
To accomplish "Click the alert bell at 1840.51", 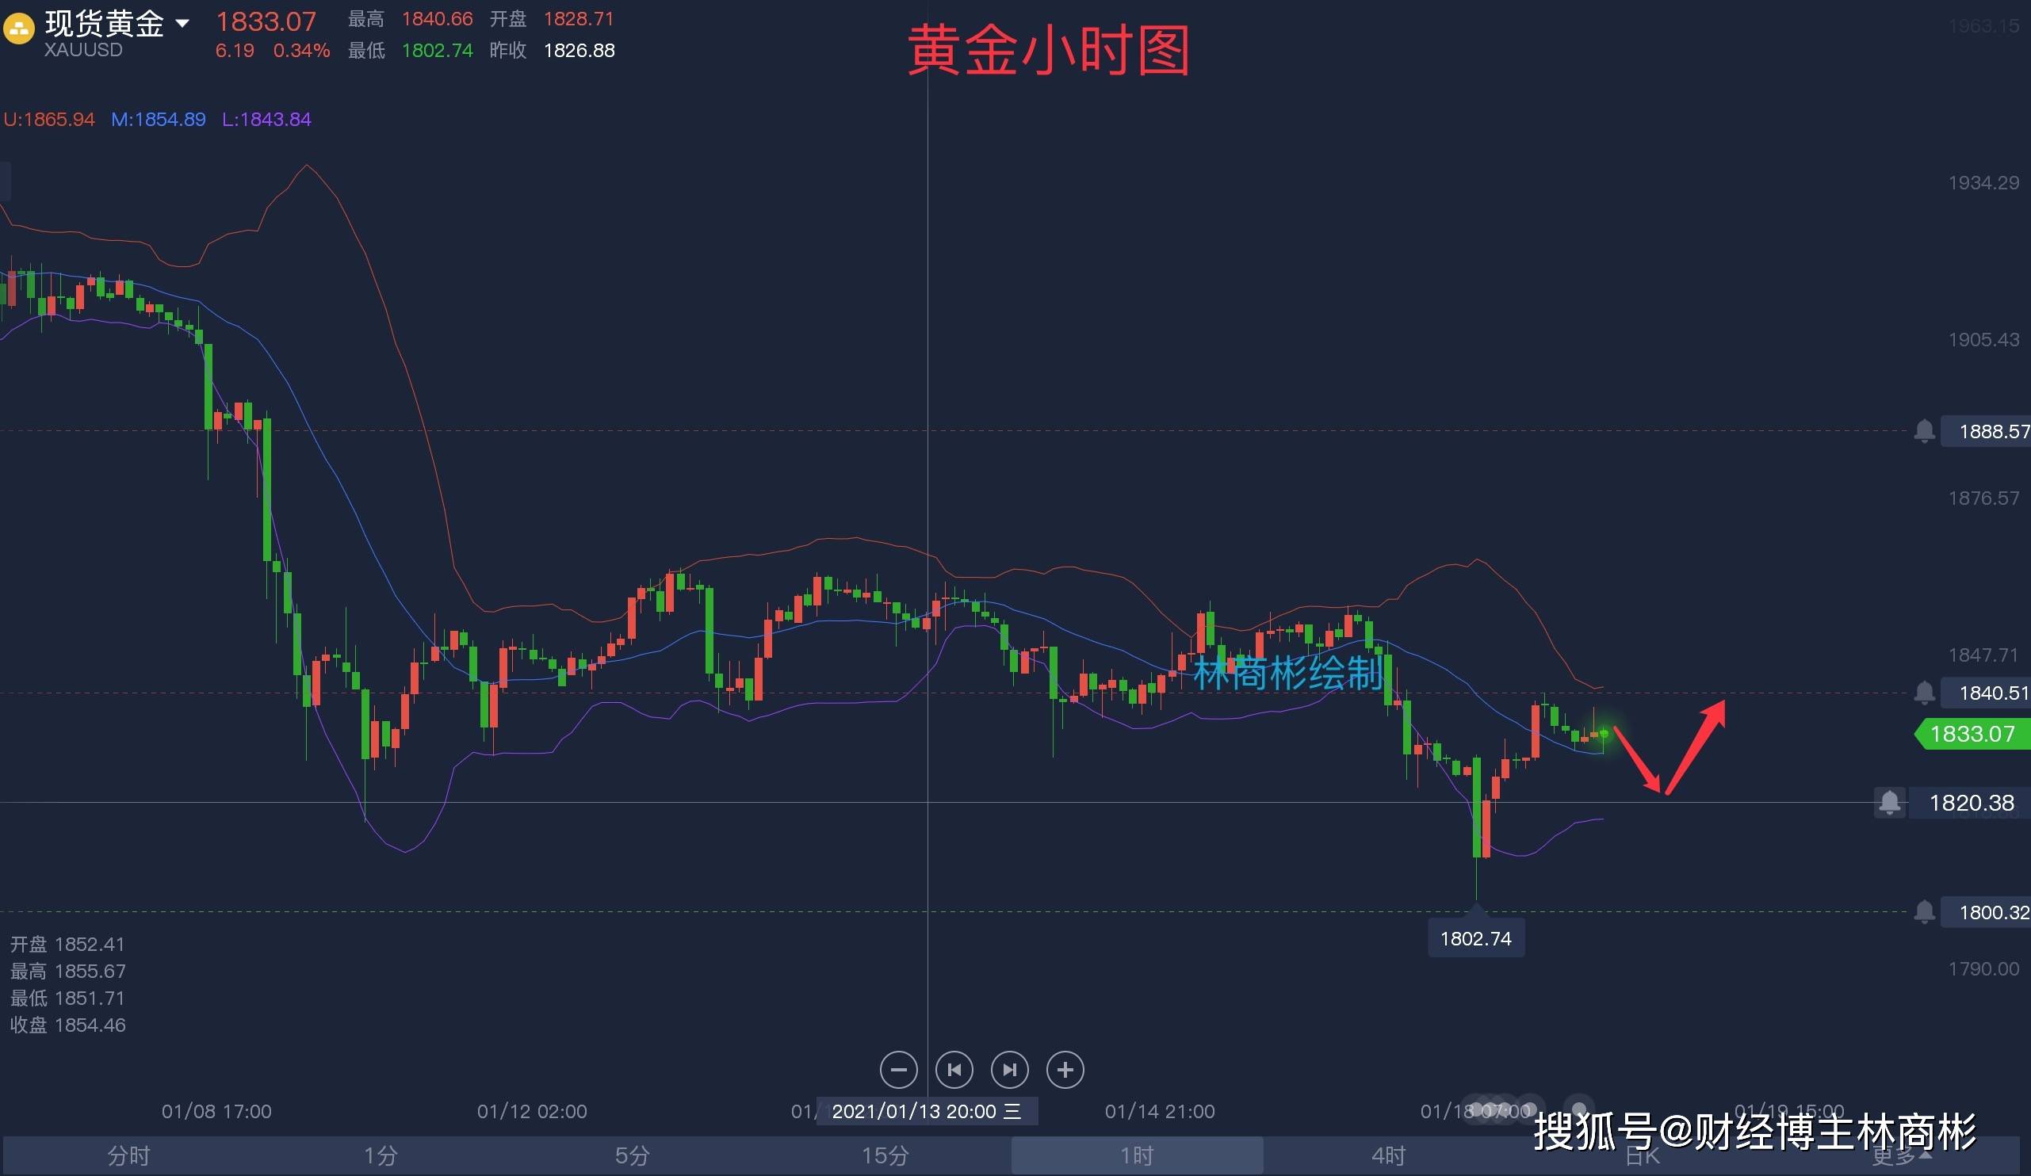I will pyautogui.click(x=1925, y=693).
